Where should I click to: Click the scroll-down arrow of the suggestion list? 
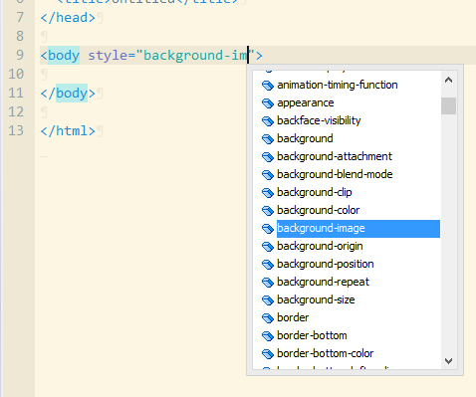(449, 361)
